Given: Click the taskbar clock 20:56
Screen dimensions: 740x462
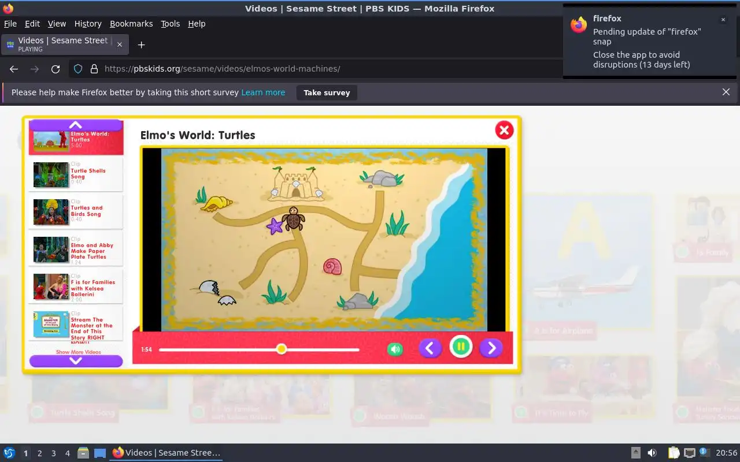Looking at the screenshot, I should (x=727, y=453).
